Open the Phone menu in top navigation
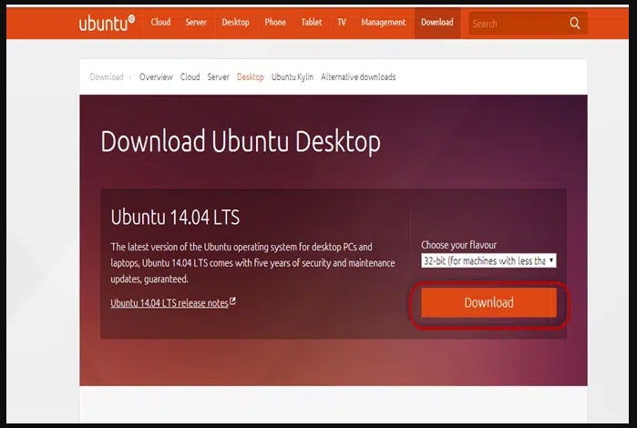Image resolution: width=637 pixels, height=428 pixels. (x=275, y=23)
